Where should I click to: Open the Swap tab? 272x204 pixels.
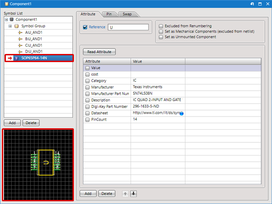click(x=127, y=14)
